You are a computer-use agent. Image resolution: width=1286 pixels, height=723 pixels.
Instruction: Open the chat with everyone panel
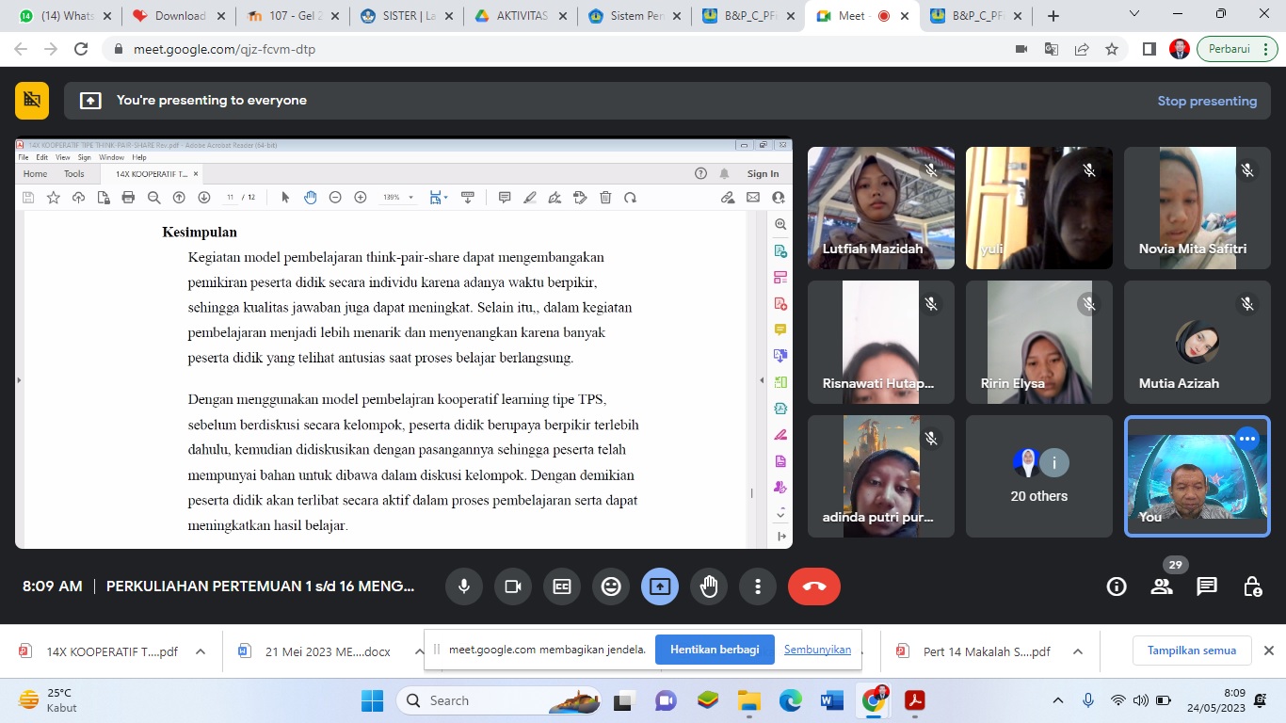tap(1206, 586)
